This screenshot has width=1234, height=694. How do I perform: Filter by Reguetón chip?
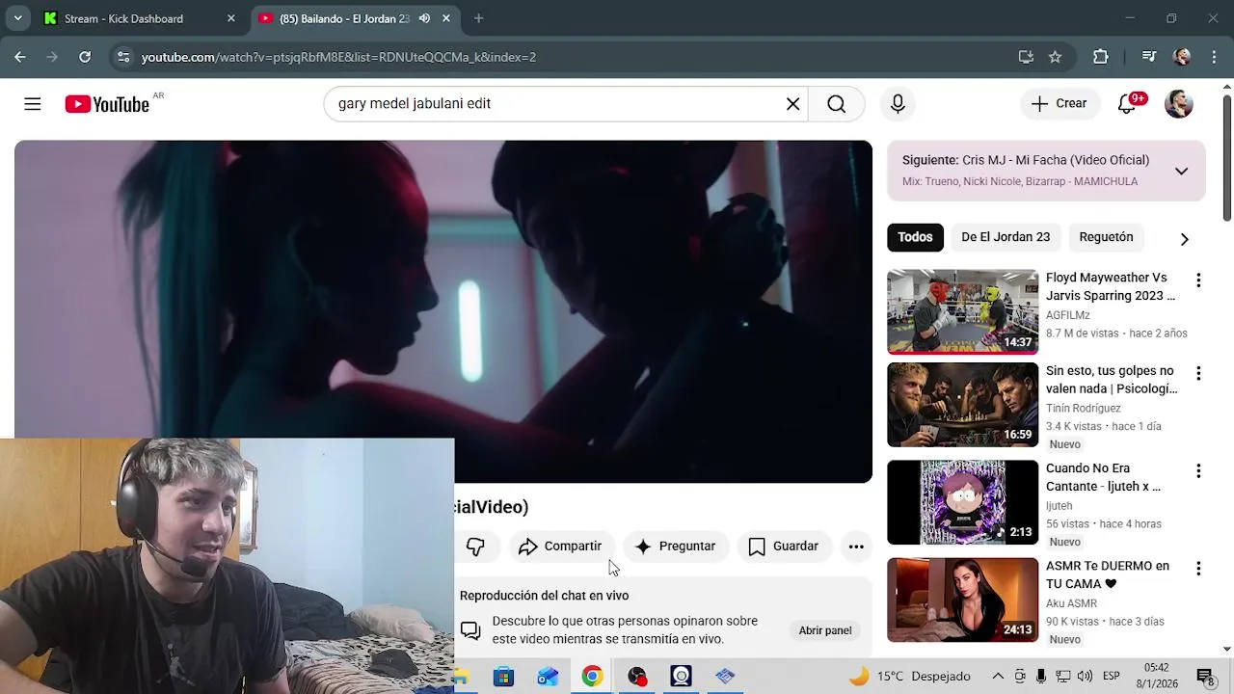point(1106,237)
